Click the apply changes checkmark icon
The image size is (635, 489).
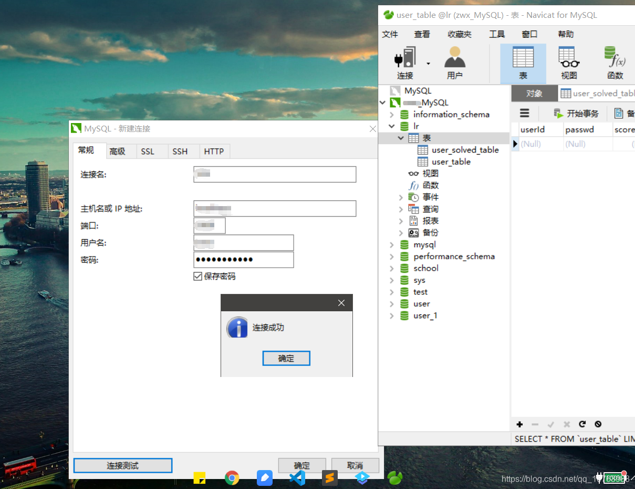(551, 424)
